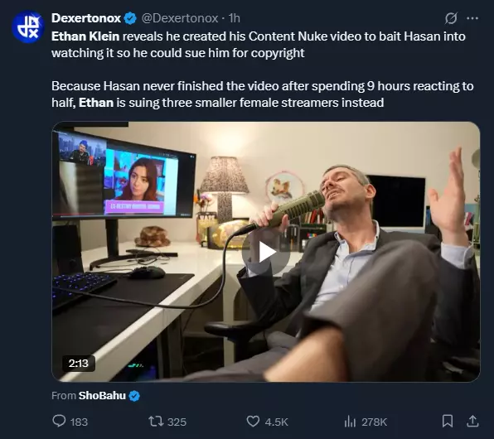Screen dimensions: 494x439
Task: Click the Grok explain post icon
Action: pos(451,18)
